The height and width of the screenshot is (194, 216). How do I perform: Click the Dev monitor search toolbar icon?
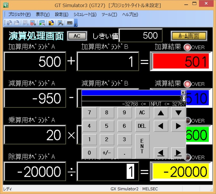pyautogui.click(x=42, y=23)
